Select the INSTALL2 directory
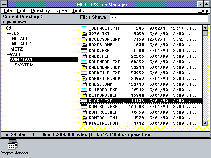 [20, 44]
